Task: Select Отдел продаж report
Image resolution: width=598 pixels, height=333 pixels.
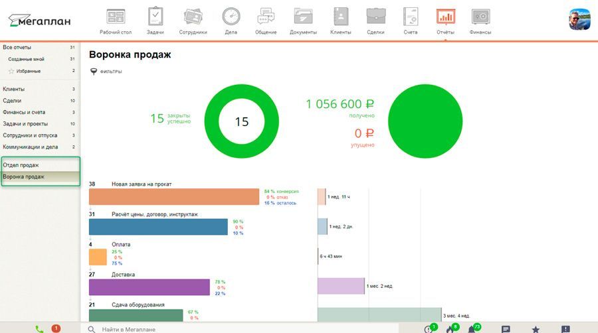Action: point(21,165)
